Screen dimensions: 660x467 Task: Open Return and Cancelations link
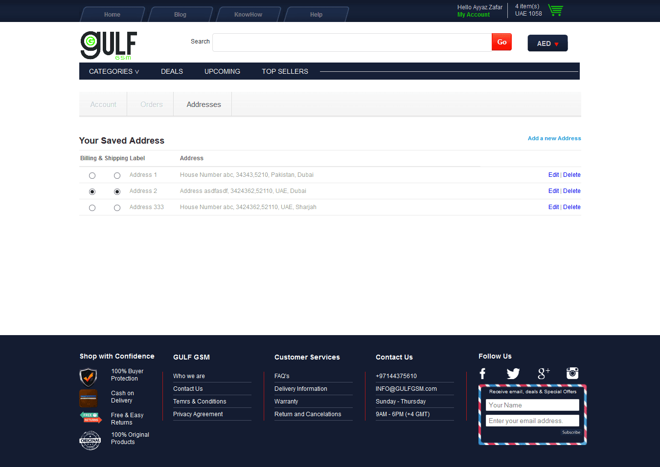tap(308, 414)
